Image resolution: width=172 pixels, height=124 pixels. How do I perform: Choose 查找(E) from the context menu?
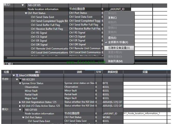(x=112, y=38)
